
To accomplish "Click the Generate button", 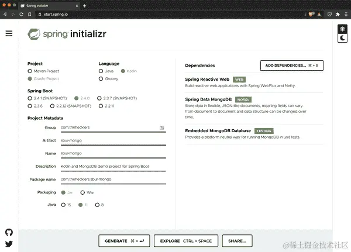I will tap(124, 241).
